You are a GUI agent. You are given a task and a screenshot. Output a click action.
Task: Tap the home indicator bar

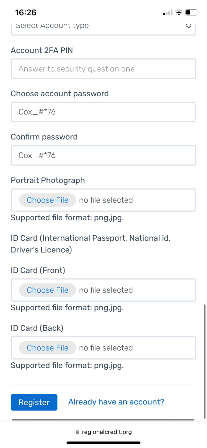(103, 443)
